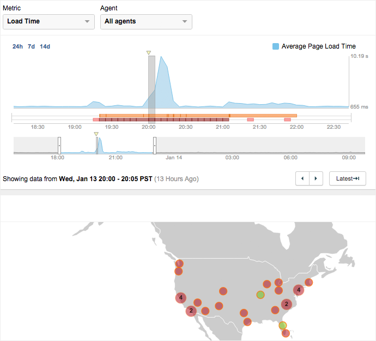Viewport: 376px width, 341px height.
Task: Click the Southwest cluster marker labeled 2
Action: (x=191, y=311)
